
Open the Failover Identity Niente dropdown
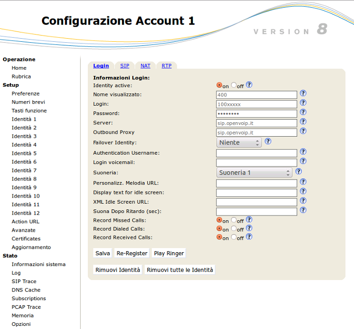pyautogui.click(x=239, y=142)
